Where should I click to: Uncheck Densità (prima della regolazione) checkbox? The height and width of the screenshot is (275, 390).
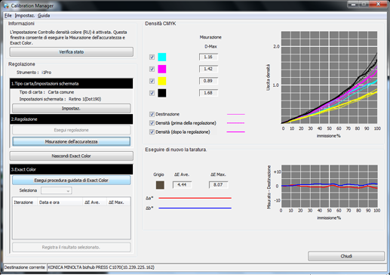tap(152, 123)
